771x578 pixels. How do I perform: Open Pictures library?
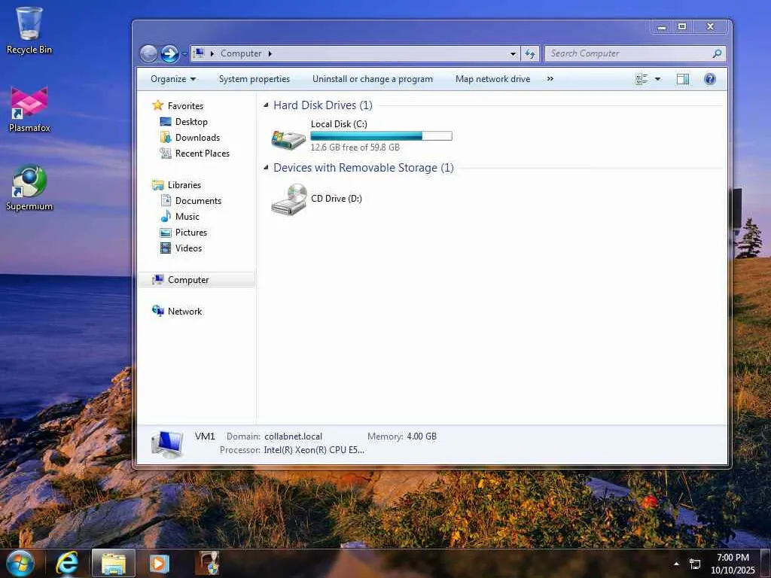pos(184,232)
